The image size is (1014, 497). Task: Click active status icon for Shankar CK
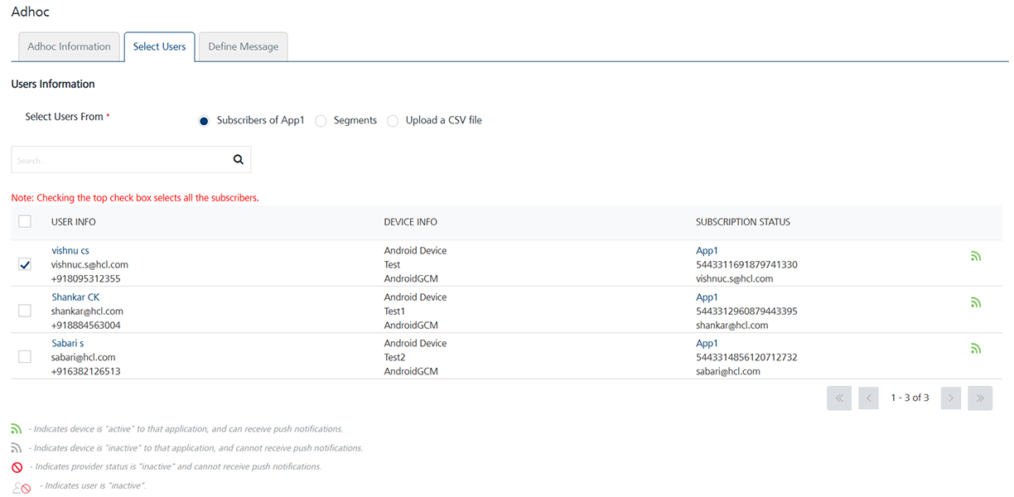(975, 303)
